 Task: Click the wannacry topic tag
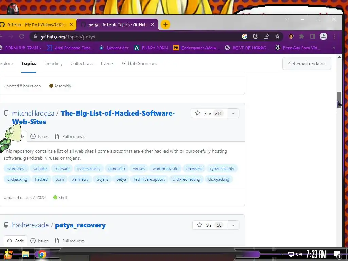coord(80,179)
